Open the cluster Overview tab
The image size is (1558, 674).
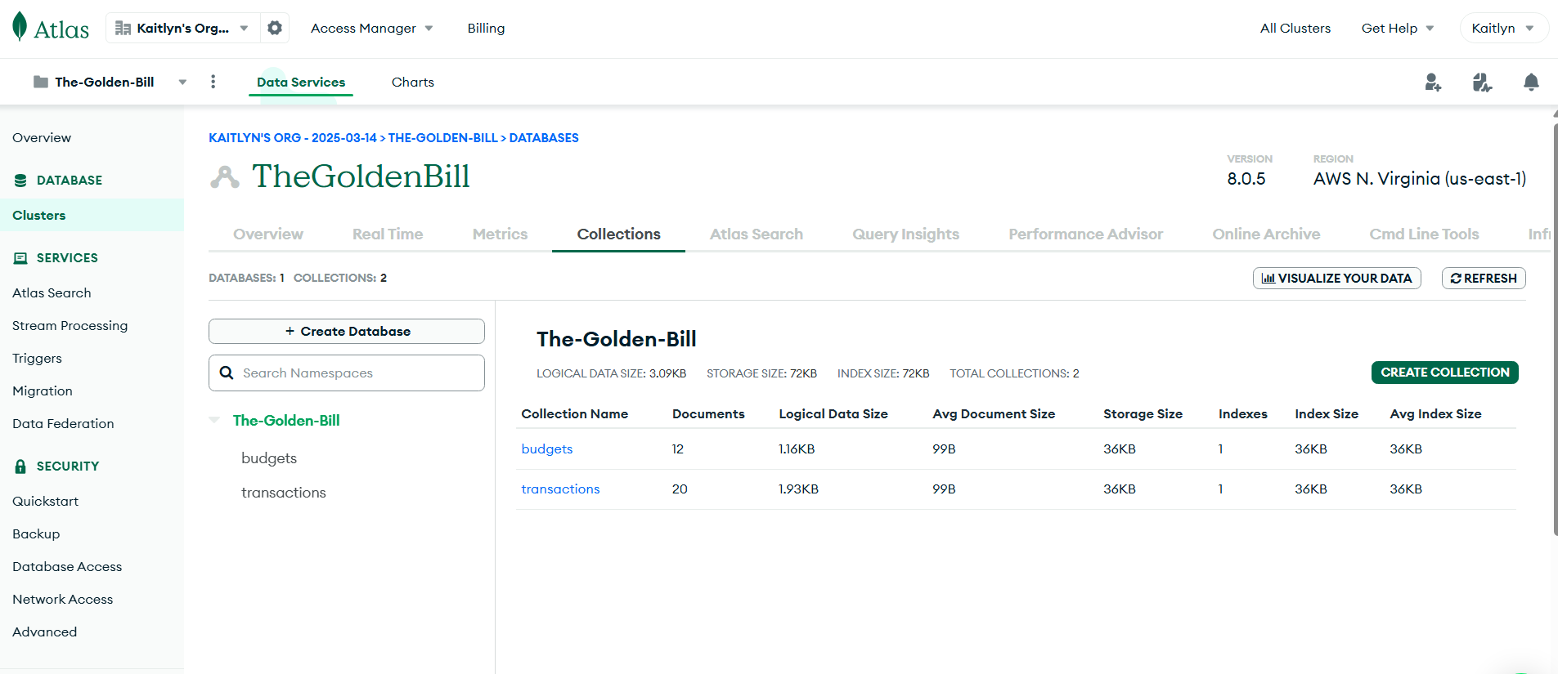pyautogui.click(x=268, y=234)
